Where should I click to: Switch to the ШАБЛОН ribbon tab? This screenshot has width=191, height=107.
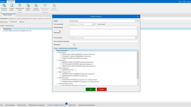point(11,2)
